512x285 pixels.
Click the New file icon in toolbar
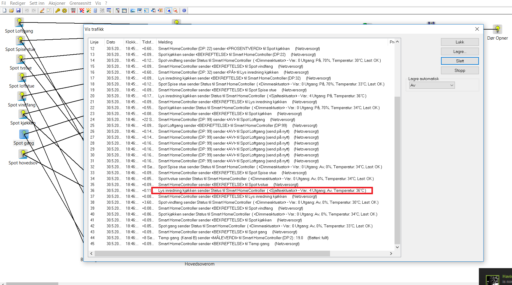tap(4, 11)
